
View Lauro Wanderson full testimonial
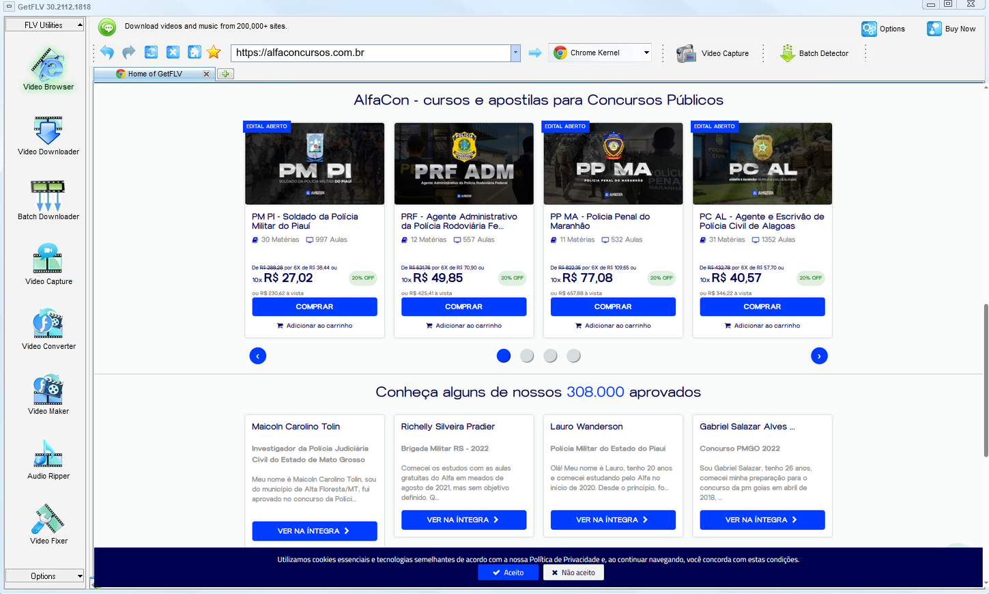coord(613,520)
